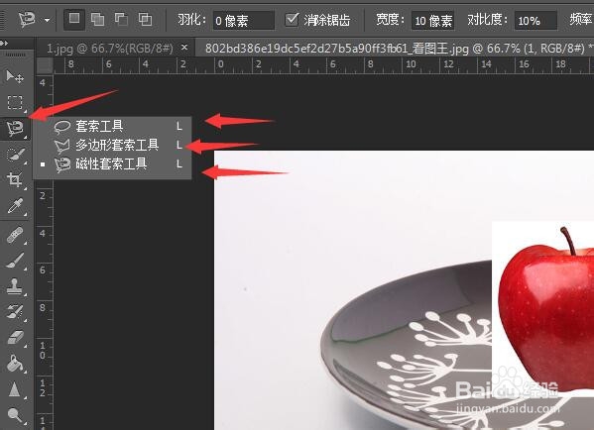The height and width of the screenshot is (430, 594).
Task: Select the Dodge tool
Action: 15,415
